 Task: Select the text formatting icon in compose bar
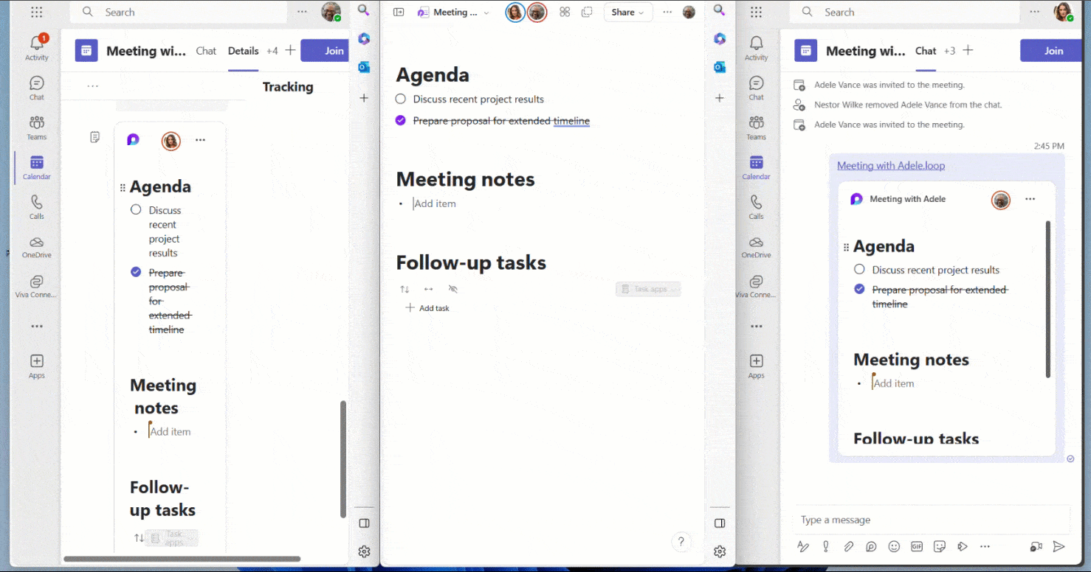(x=803, y=547)
